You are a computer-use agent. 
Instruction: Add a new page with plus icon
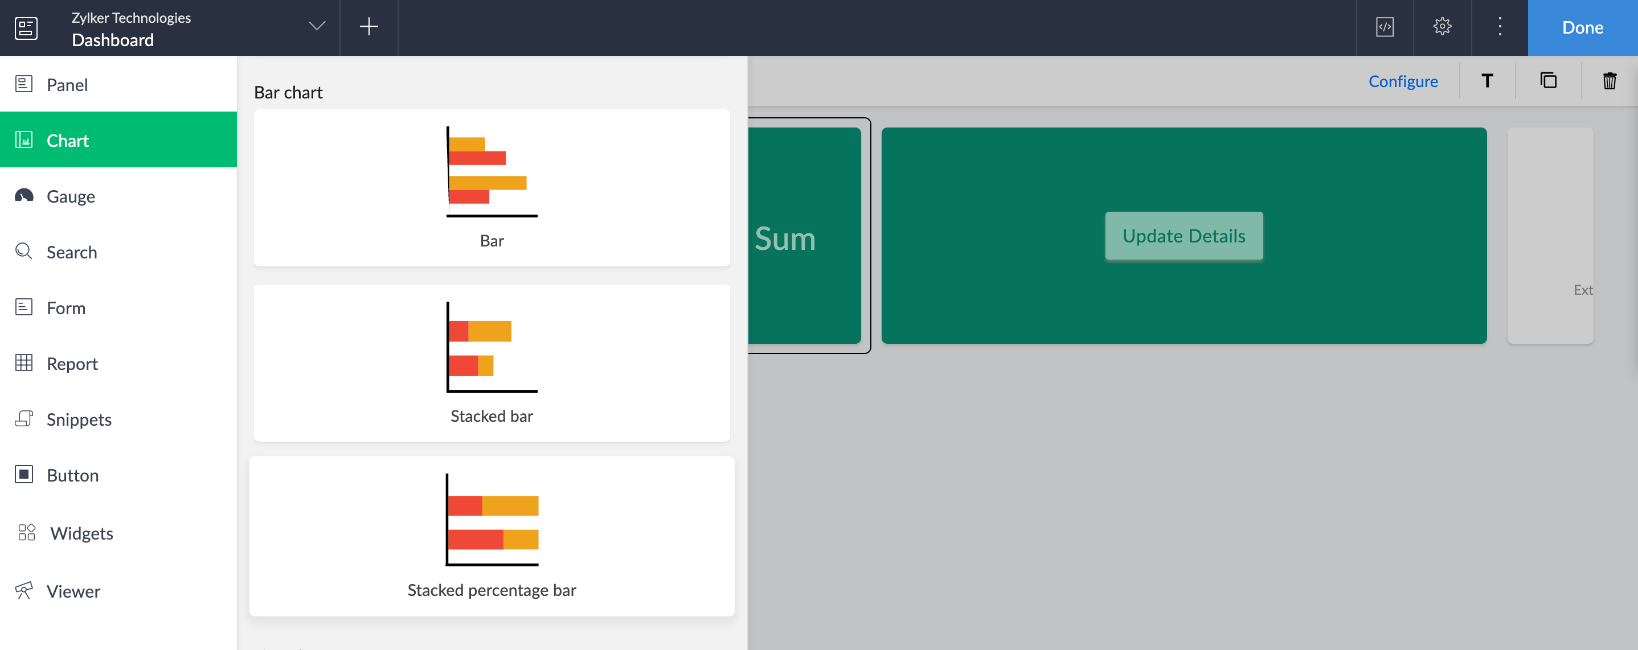click(369, 27)
